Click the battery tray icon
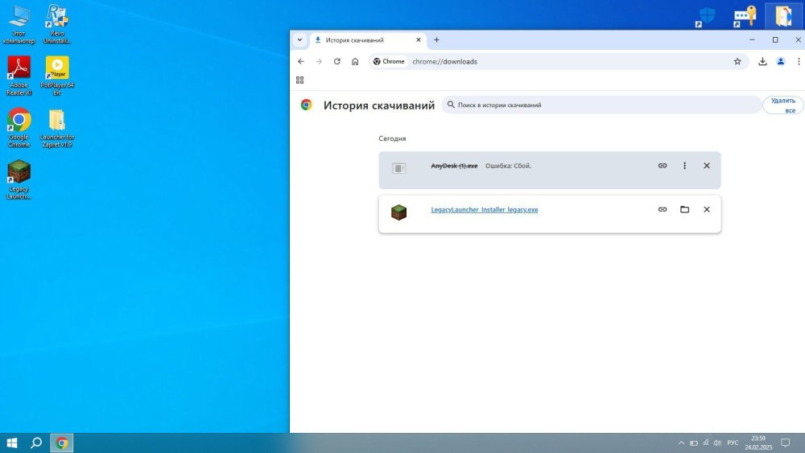 click(x=694, y=443)
